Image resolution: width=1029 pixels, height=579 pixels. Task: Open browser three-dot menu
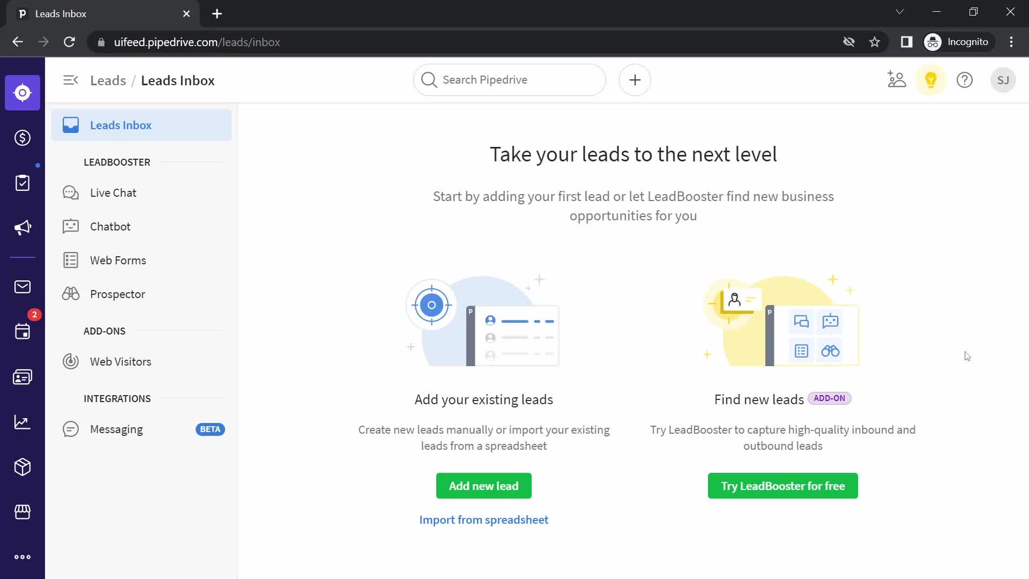(x=1011, y=42)
